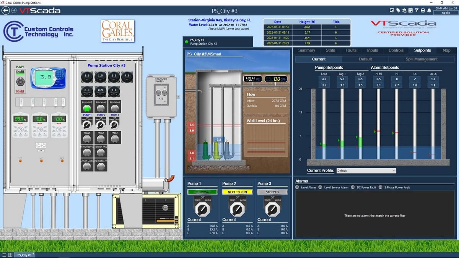Image resolution: width=459 pixels, height=258 pixels.
Task: Click the page tiles grid icon
Action: tap(10, 255)
